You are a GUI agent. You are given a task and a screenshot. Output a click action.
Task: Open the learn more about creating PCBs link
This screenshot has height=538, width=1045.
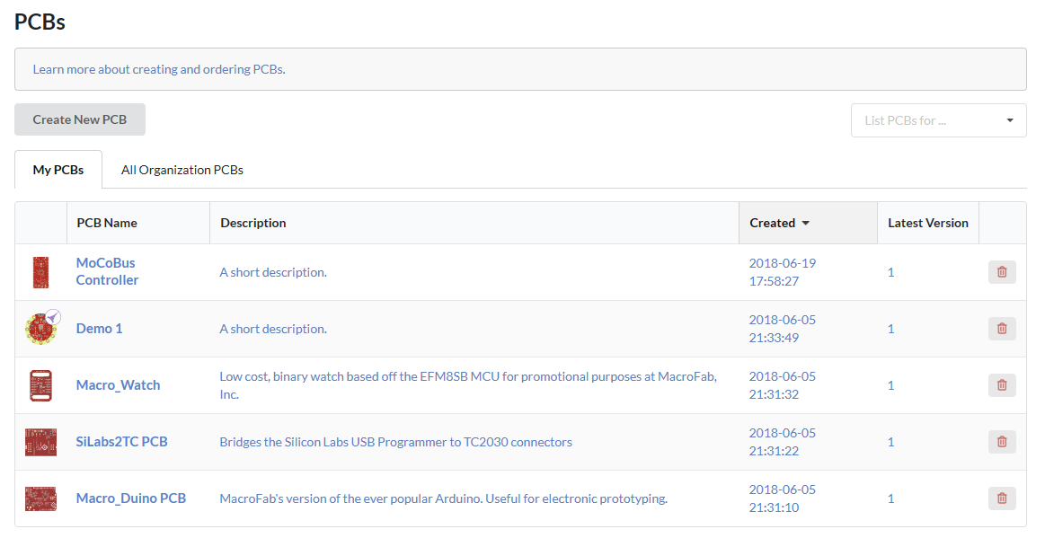click(159, 69)
